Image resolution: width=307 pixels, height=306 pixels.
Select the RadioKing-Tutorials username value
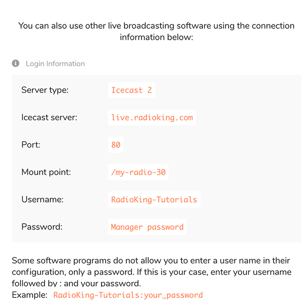tap(153, 200)
